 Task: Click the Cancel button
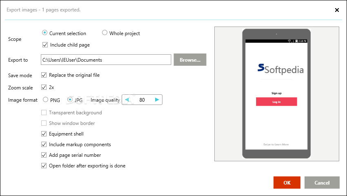[x=322, y=183]
